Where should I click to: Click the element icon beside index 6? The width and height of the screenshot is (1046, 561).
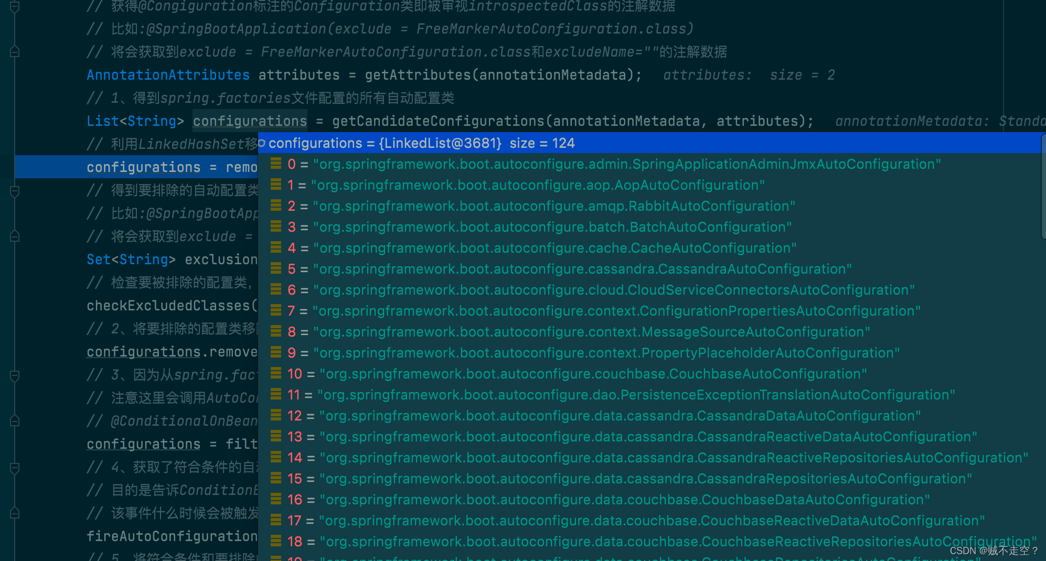coord(276,289)
